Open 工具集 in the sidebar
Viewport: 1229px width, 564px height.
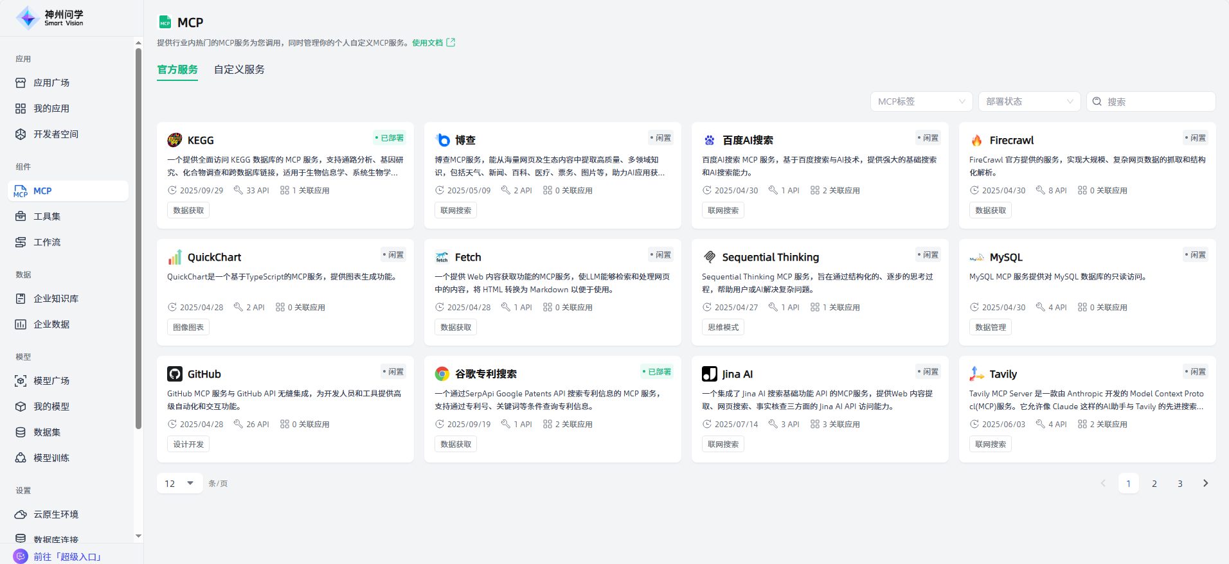pos(47,216)
